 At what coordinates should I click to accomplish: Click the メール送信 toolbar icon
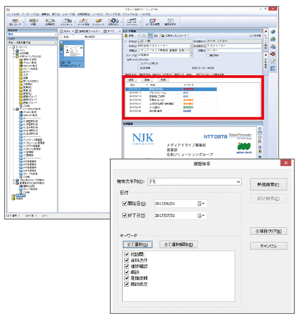tap(83, 22)
